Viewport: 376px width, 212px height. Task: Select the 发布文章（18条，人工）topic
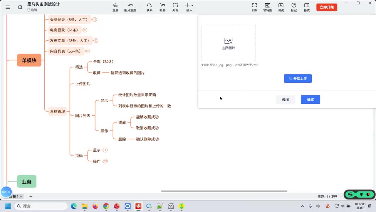click(x=70, y=41)
